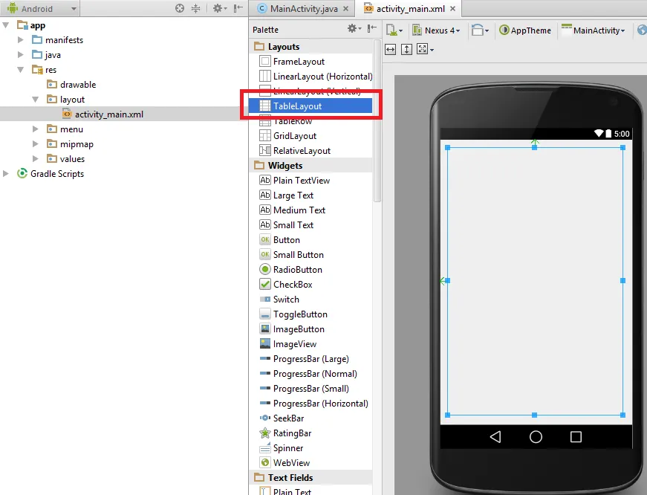Expand the manifests folder
Viewport: 647px width, 495px height.
[21, 40]
